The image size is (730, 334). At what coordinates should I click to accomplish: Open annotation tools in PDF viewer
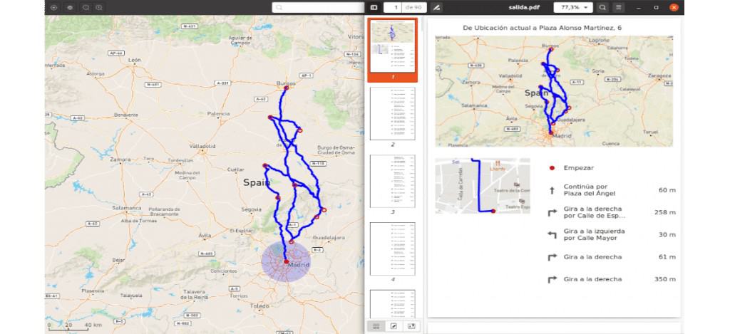click(x=436, y=7)
